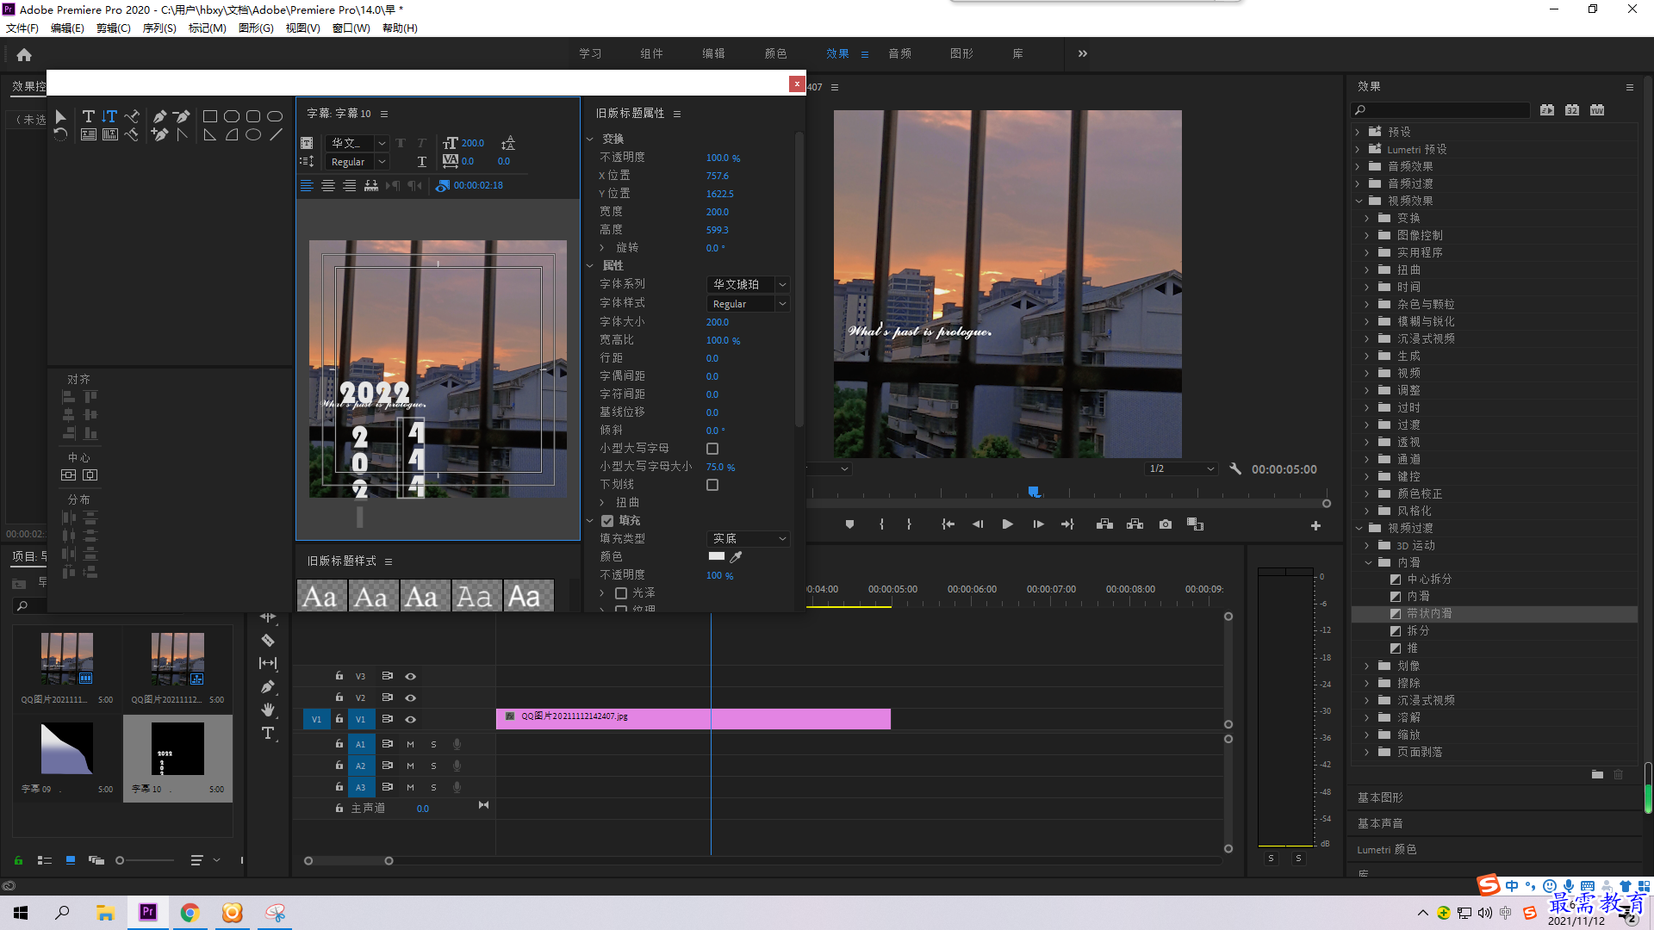1654x930 pixels.
Task: Uncheck the Fill checkbox
Action: 607,521
